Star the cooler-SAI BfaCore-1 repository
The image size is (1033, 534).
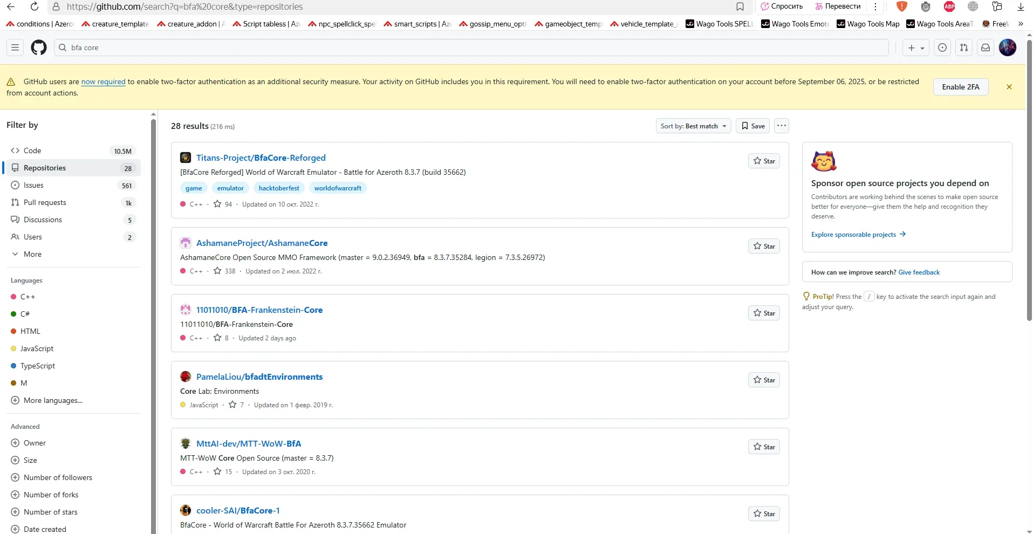tap(764, 514)
